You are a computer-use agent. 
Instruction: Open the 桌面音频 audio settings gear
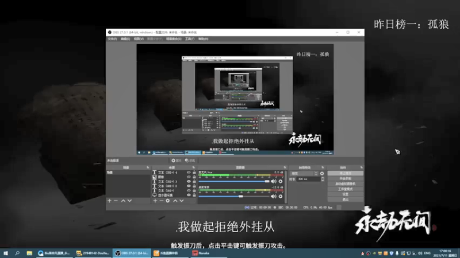click(281, 196)
